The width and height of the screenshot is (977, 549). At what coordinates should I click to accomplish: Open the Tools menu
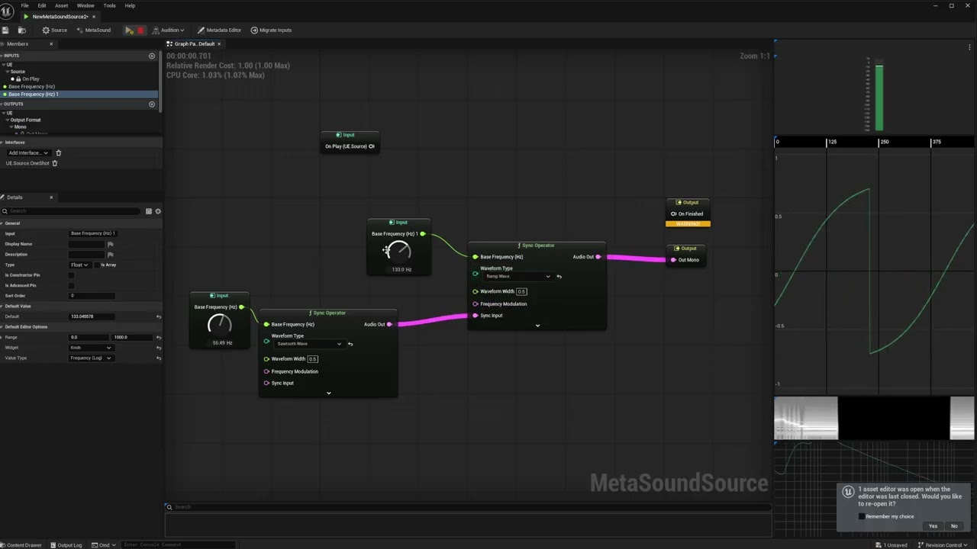pos(109,5)
